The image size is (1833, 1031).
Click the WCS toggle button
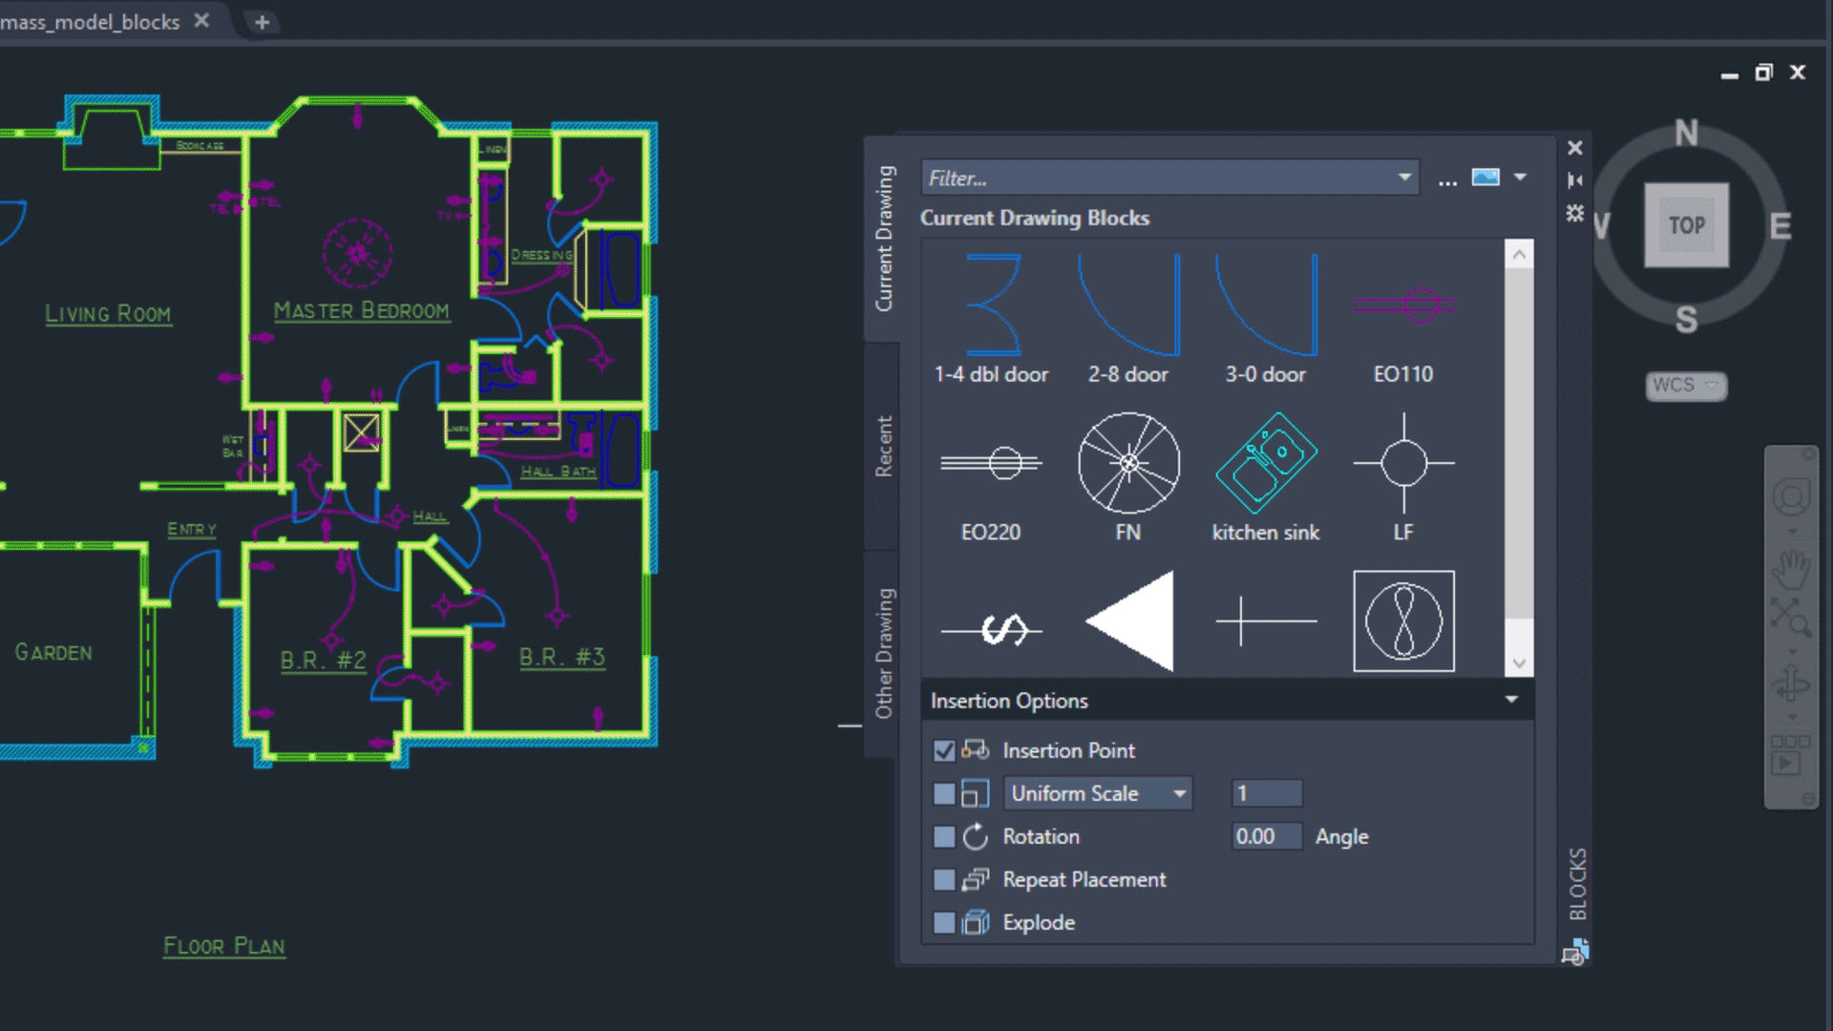(1684, 386)
